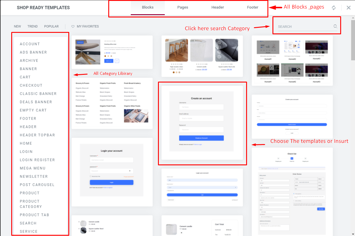This screenshot has width=355, height=236.
Task: Choose MEGA MENU category from library
Action: [33, 168]
